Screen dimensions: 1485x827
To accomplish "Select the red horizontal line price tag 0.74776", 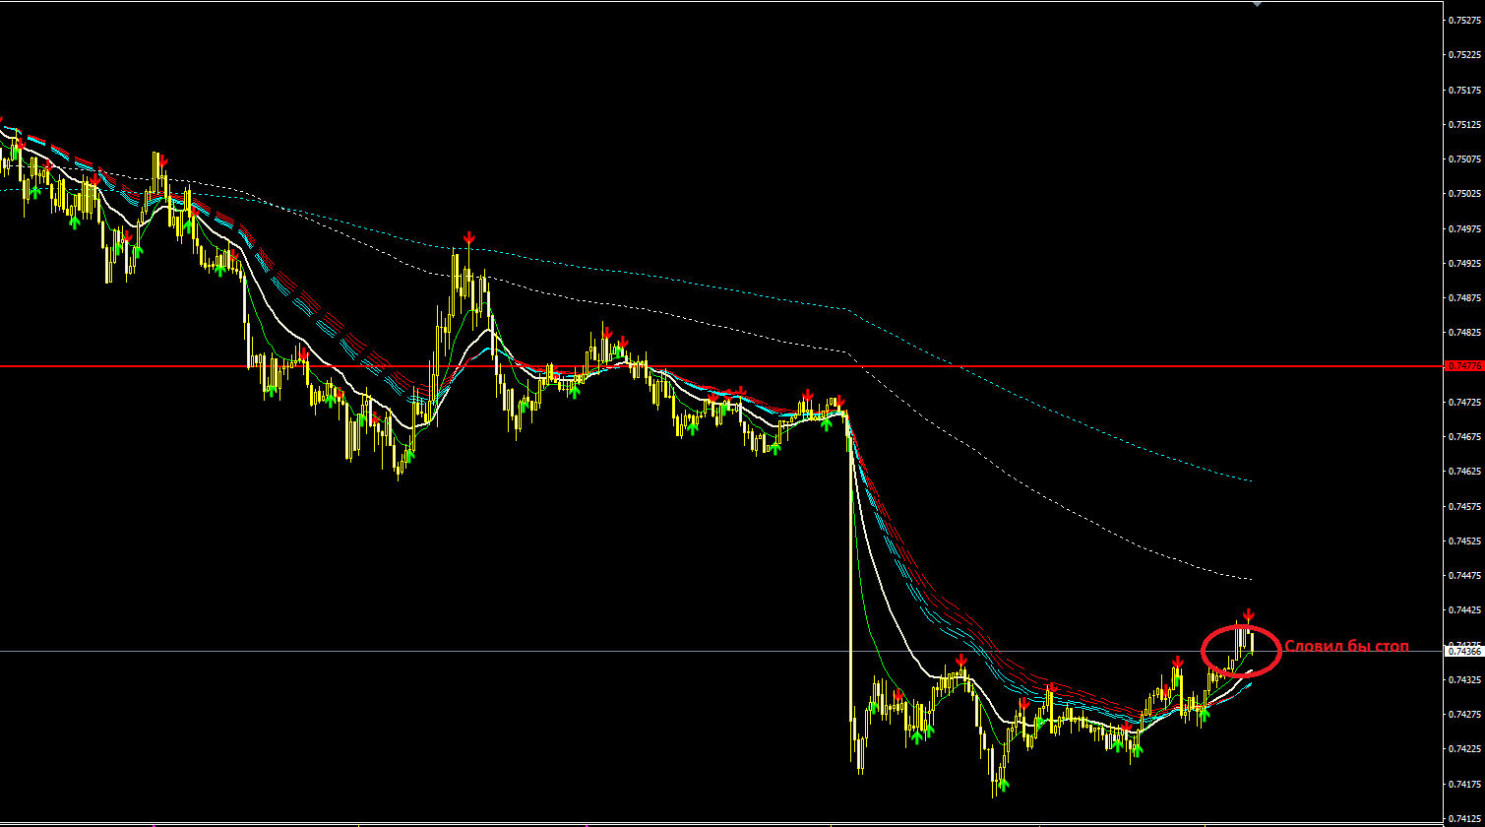I will (x=1463, y=366).
